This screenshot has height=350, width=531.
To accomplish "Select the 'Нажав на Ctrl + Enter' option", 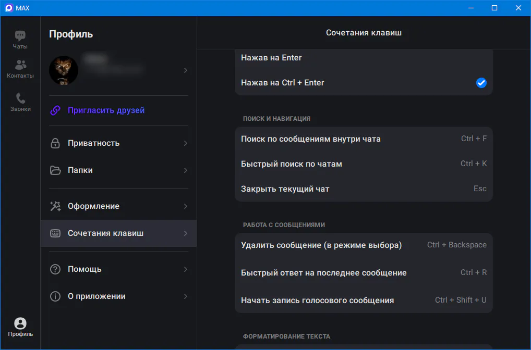I will (283, 83).
